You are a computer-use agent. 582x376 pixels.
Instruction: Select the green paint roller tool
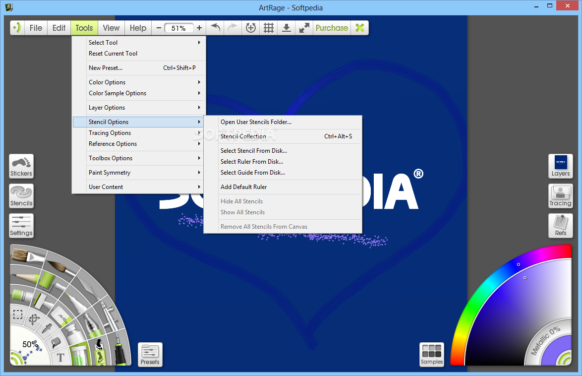(x=51, y=281)
